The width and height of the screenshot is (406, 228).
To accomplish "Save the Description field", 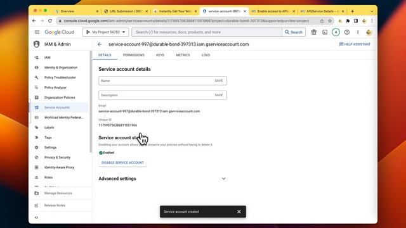I will [219, 95].
